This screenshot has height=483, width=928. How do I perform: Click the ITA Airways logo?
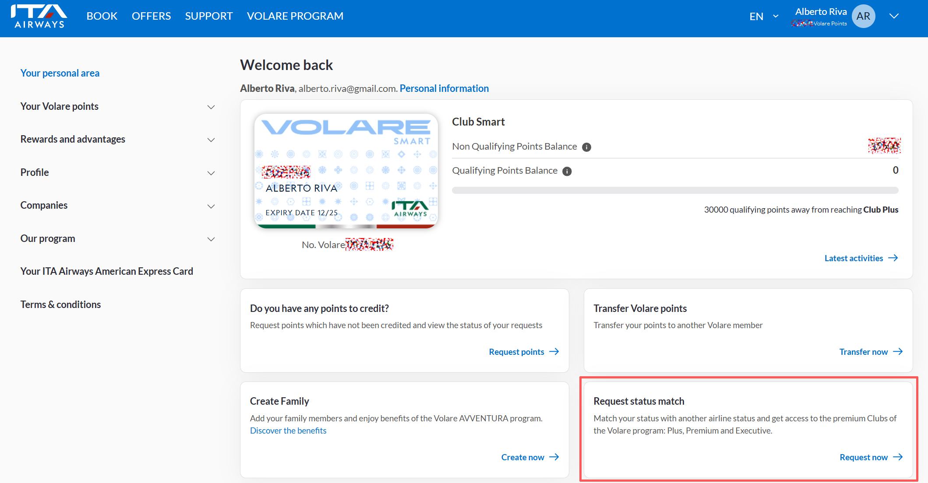[39, 17]
